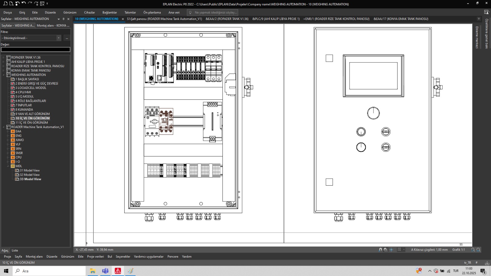Toggle object snap magnet in the status bar
Image resolution: width=491 pixels, height=276 pixels.
pyautogui.click(x=381, y=250)
